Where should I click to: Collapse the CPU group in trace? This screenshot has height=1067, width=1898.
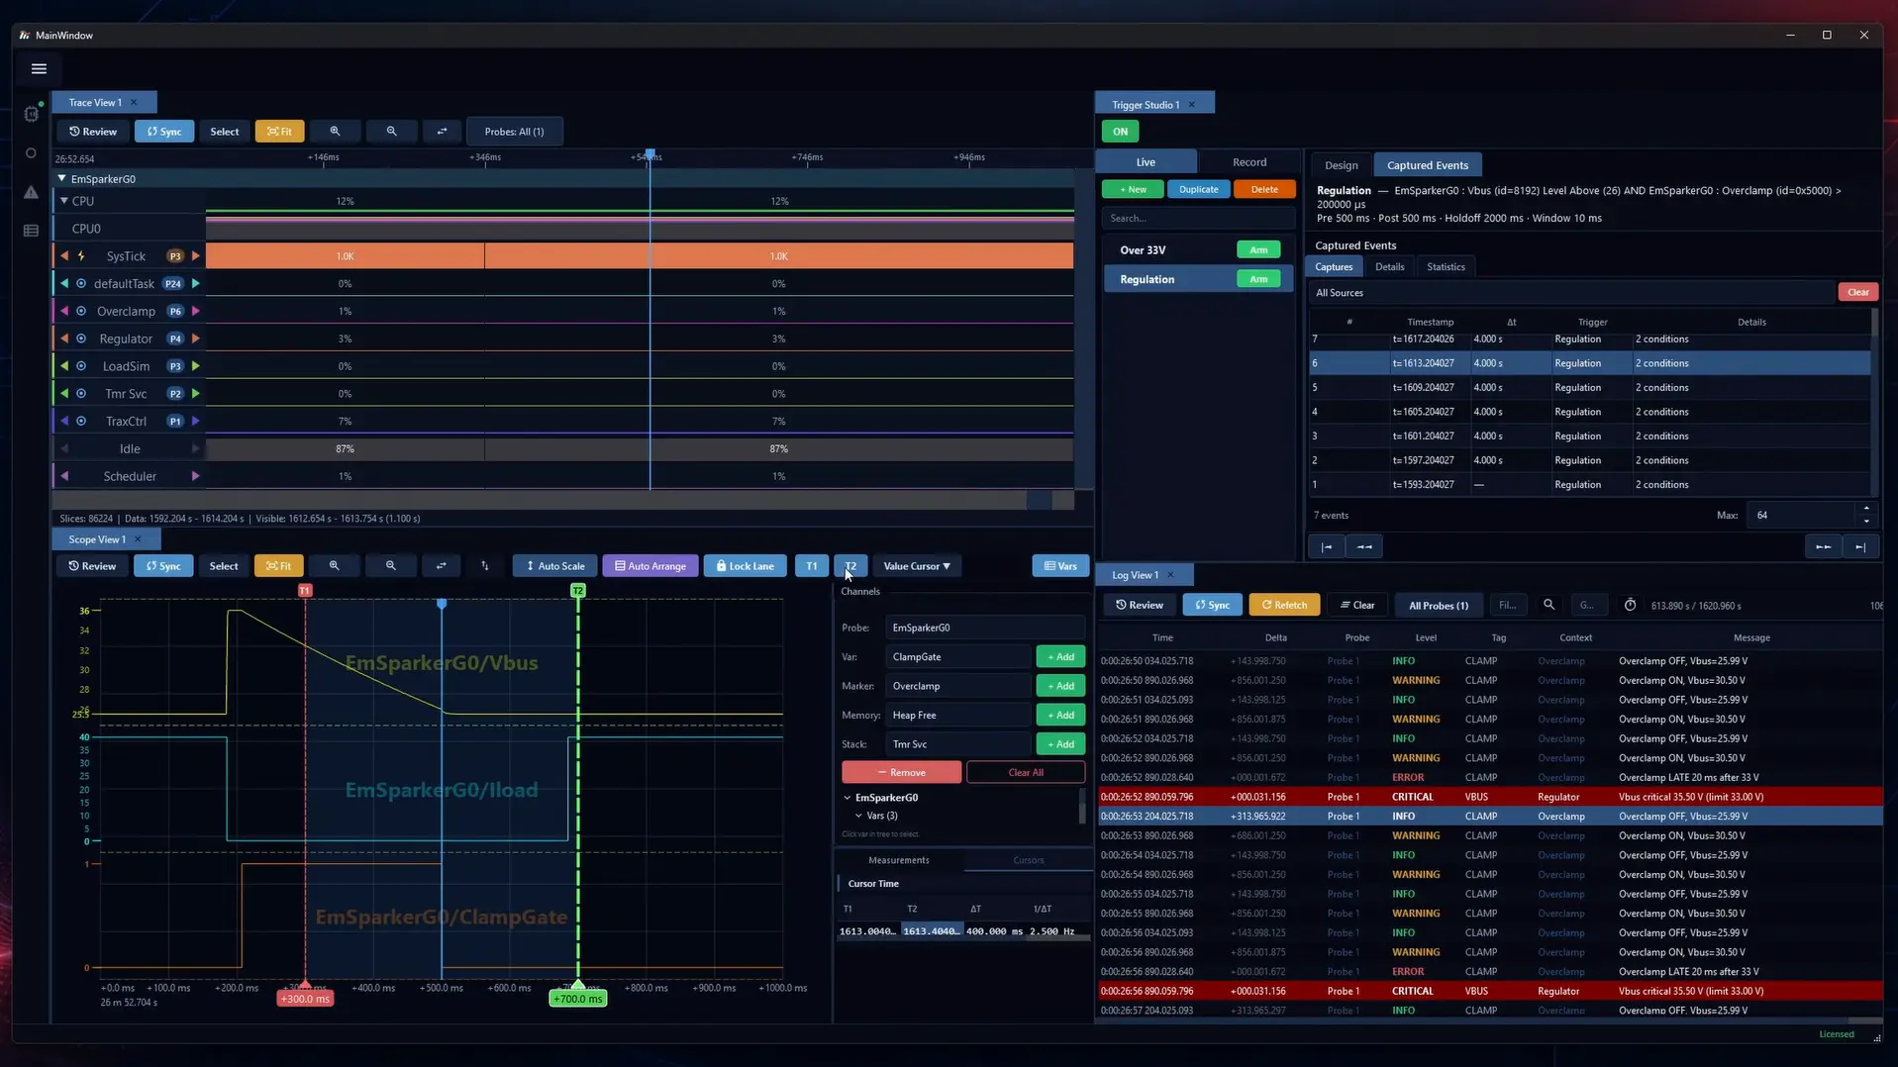tap(64, 201)
